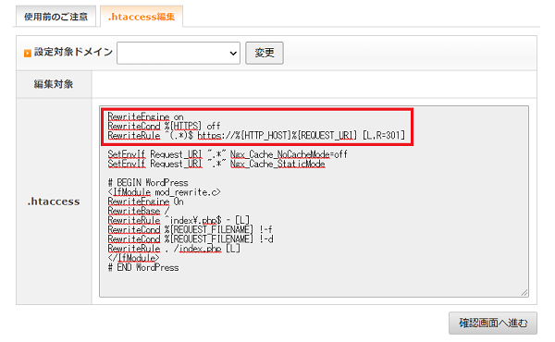Click the 変更 button
The width and height of the screenshot is (555, 342).
click(265, 53)
